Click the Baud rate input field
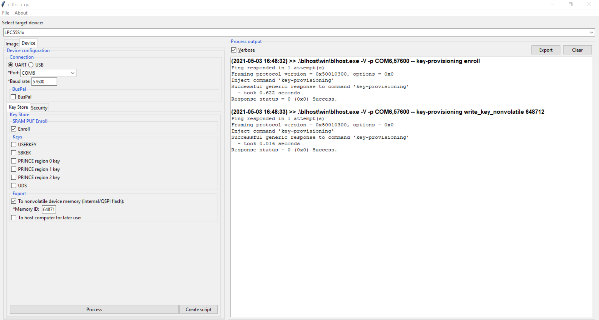This screenshot has height=320, width=599. click(x=44, y=82)
